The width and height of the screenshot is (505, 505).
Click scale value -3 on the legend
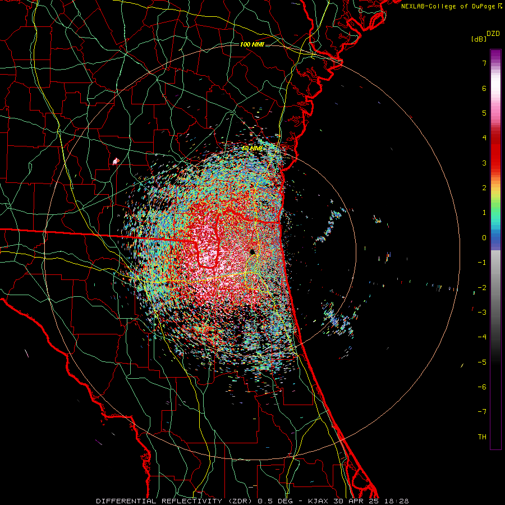482,313
